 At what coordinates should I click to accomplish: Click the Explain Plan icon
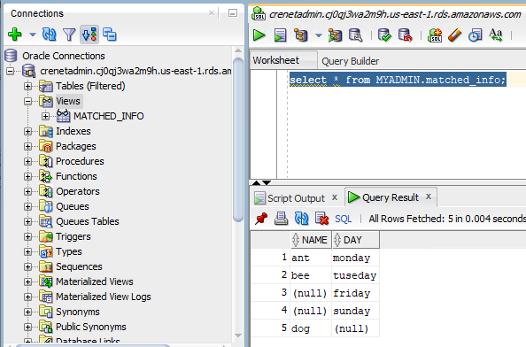[x=300, y=35]
